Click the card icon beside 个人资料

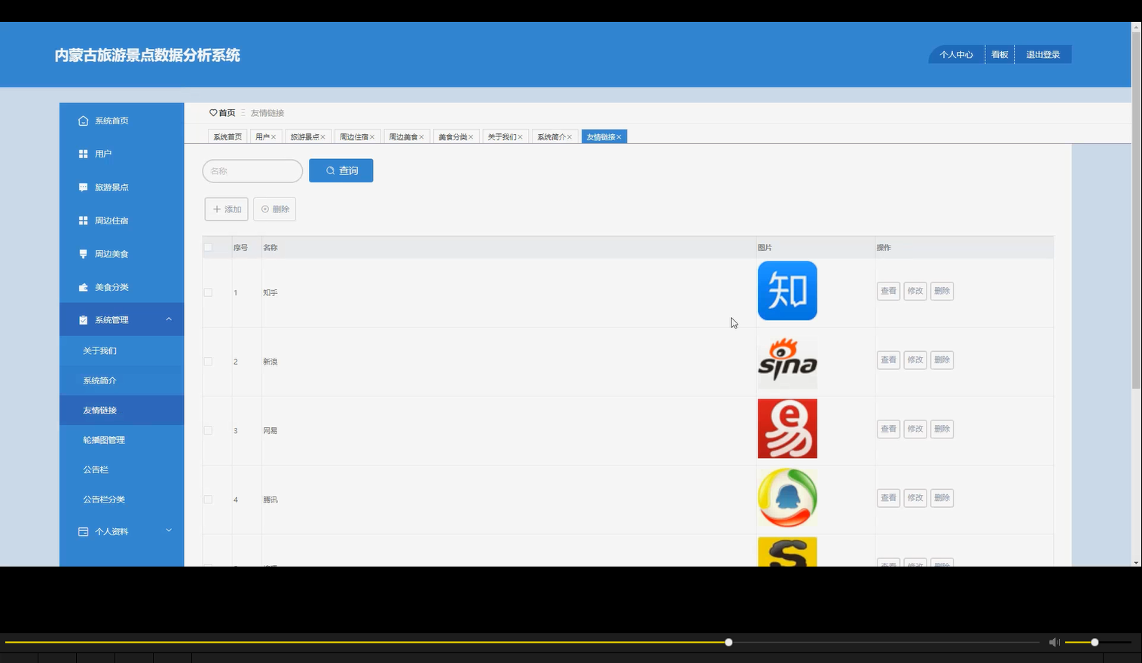pos(83,532)
